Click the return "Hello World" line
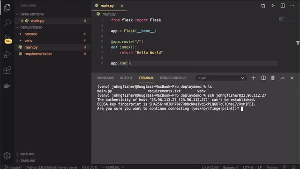This screenshot has height=169, width=300. coord(141,53)
